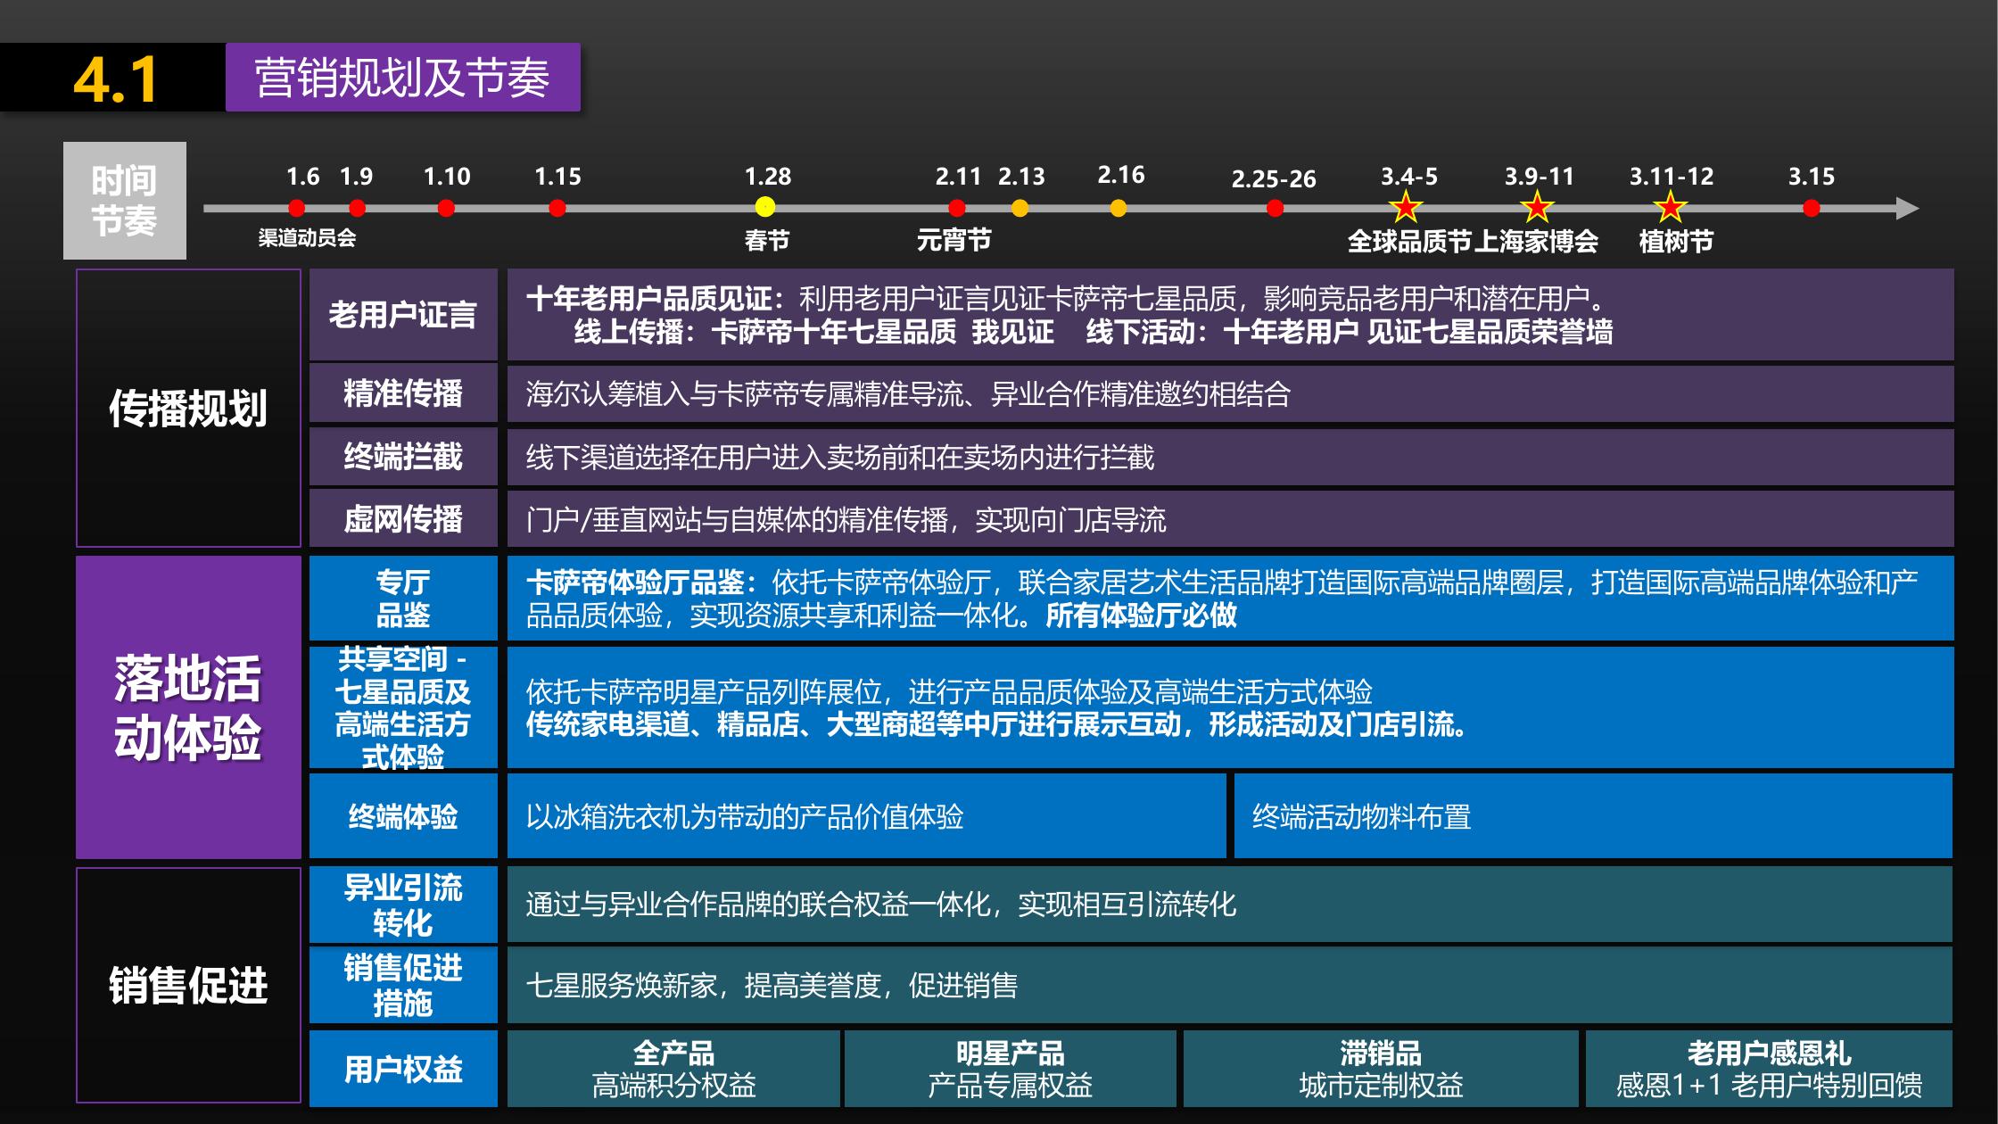Select the 虚网传播 cell

403,518
